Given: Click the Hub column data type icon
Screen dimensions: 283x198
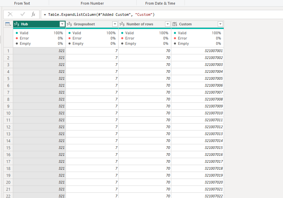Looking at the screenshot, I should tap(16, 24).
